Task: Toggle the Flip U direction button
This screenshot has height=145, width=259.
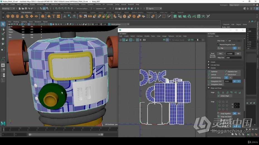Action: coord(234,48)
